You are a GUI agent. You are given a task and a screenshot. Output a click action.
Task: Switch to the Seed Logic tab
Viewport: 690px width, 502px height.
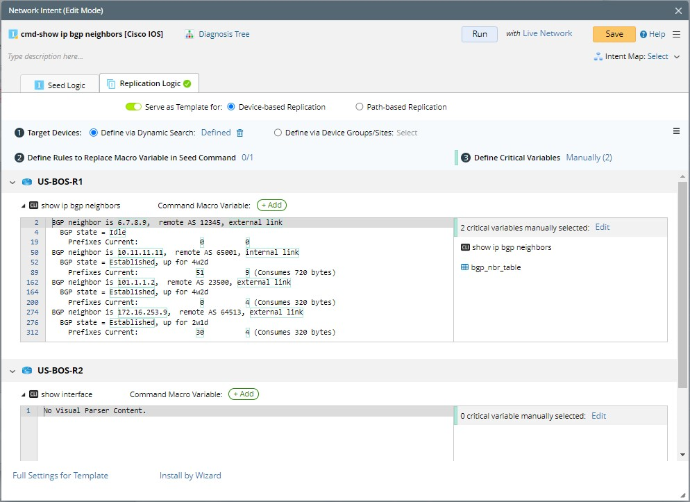tap(60, 85)
